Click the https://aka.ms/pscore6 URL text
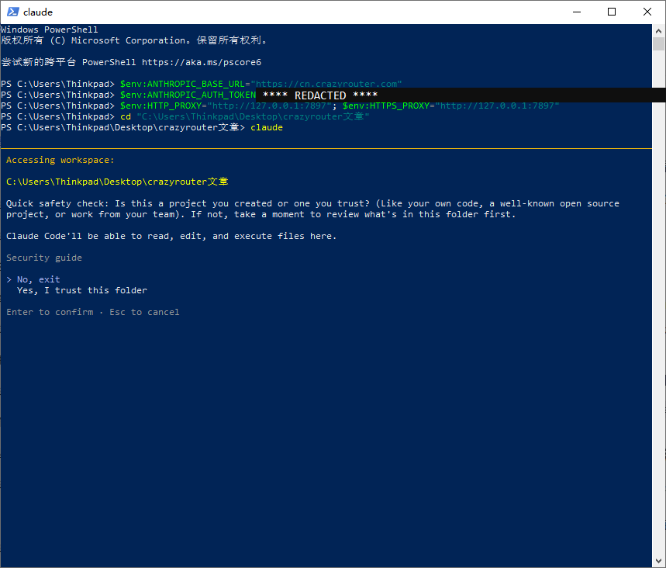 tap(202, 62)
